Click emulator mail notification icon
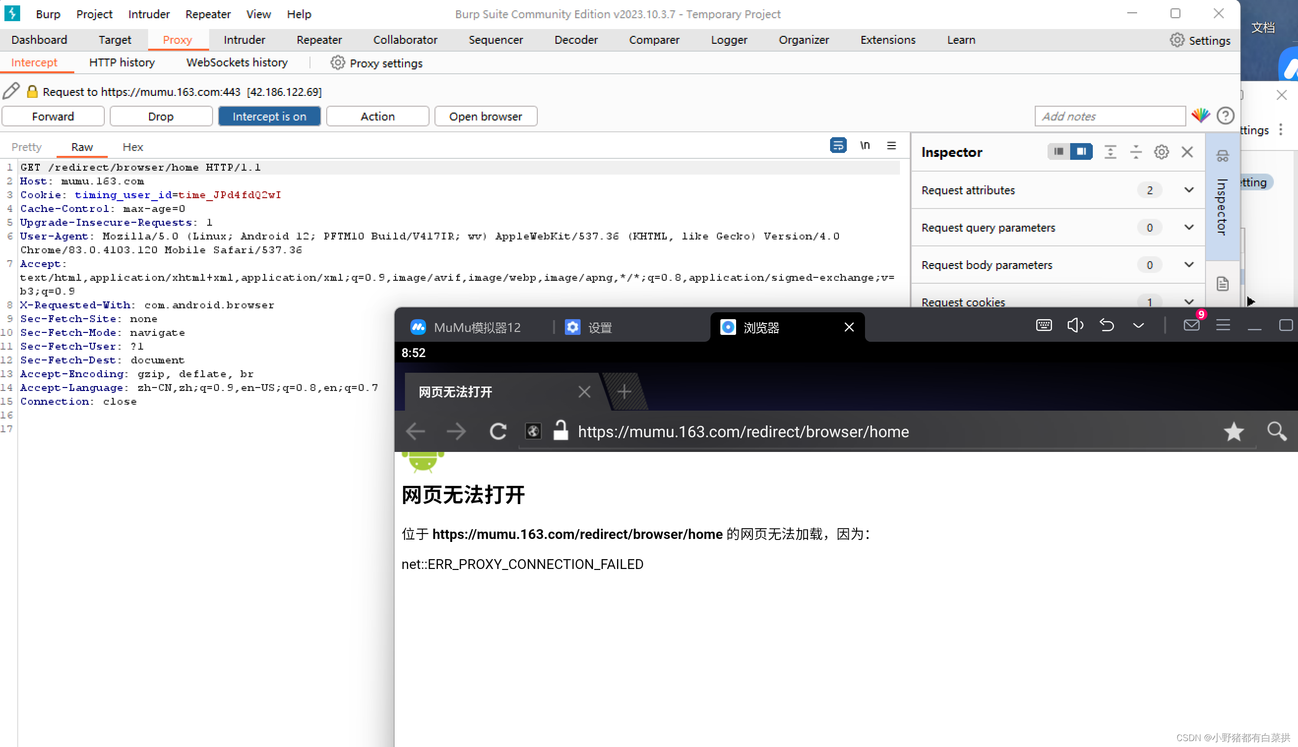The image size is (1298, 747). (1191, 325)
